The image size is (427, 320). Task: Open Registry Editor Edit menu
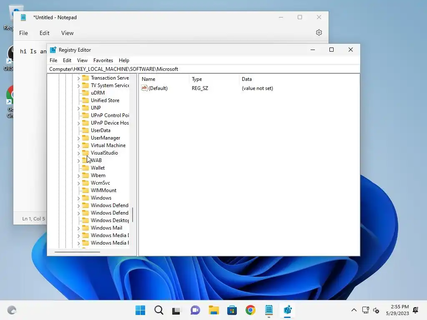67,60
